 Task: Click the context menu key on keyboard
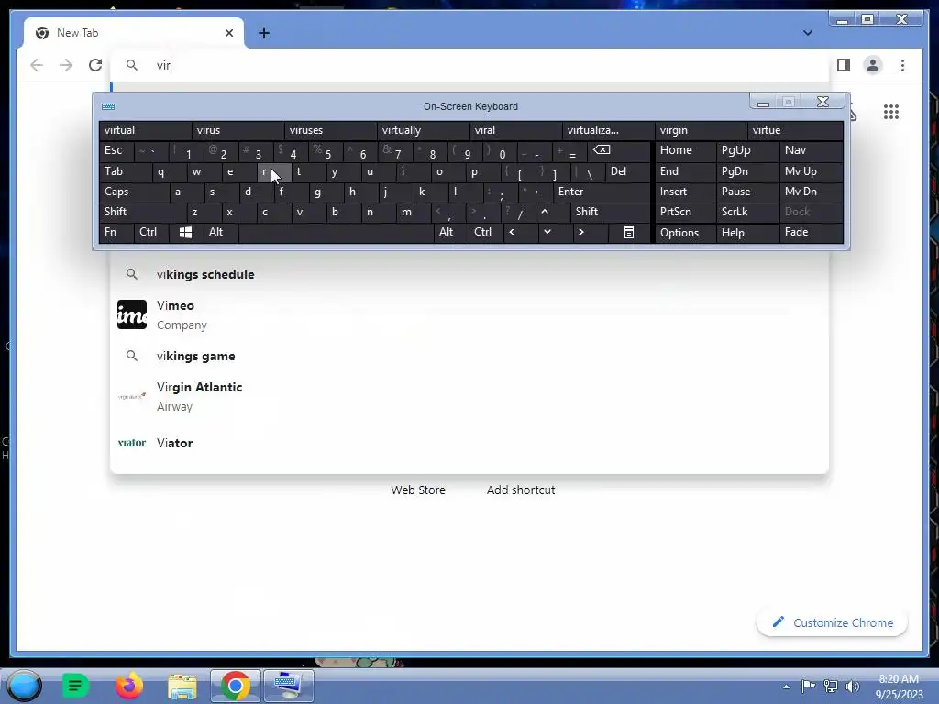point(629,232)
